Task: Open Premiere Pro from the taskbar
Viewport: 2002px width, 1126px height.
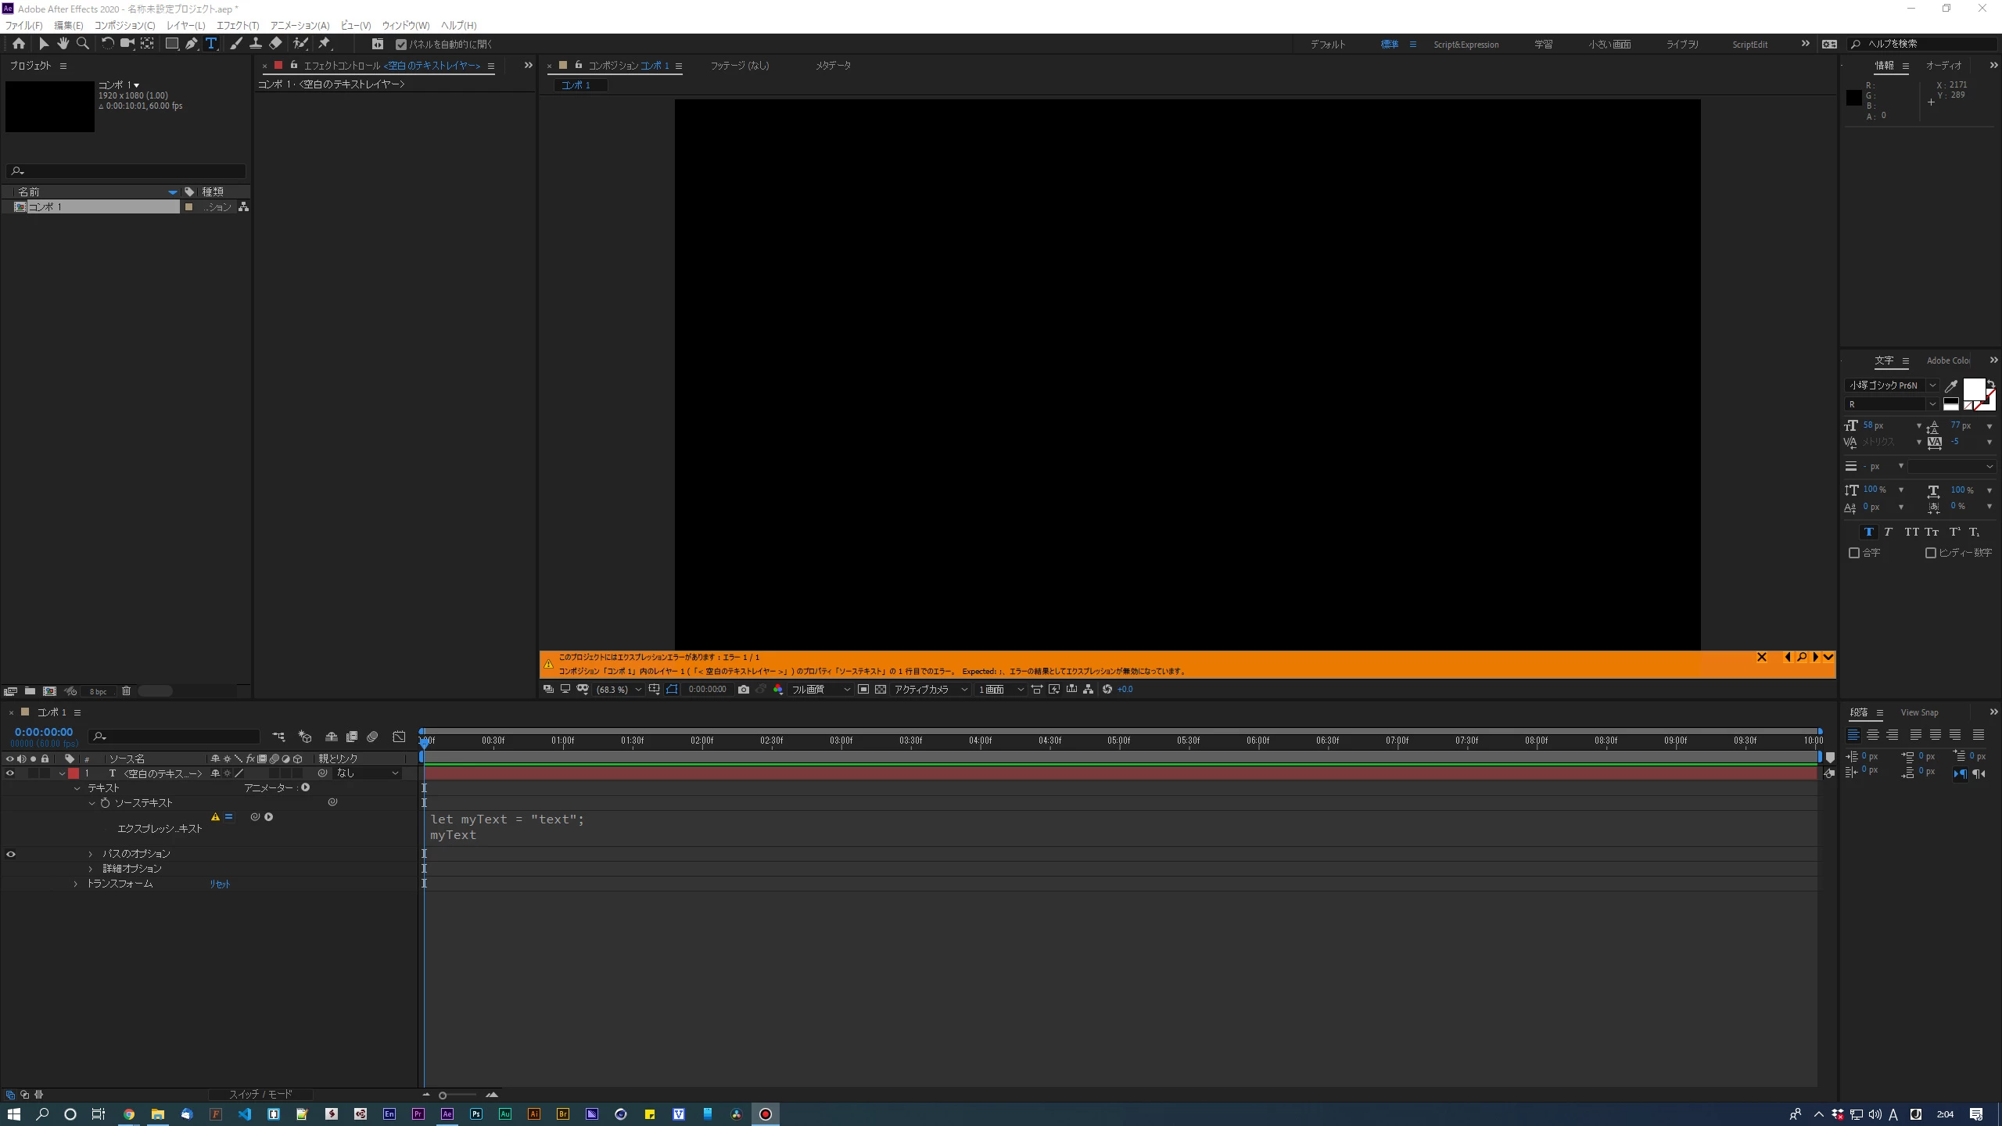Action: coord(418,1113)
